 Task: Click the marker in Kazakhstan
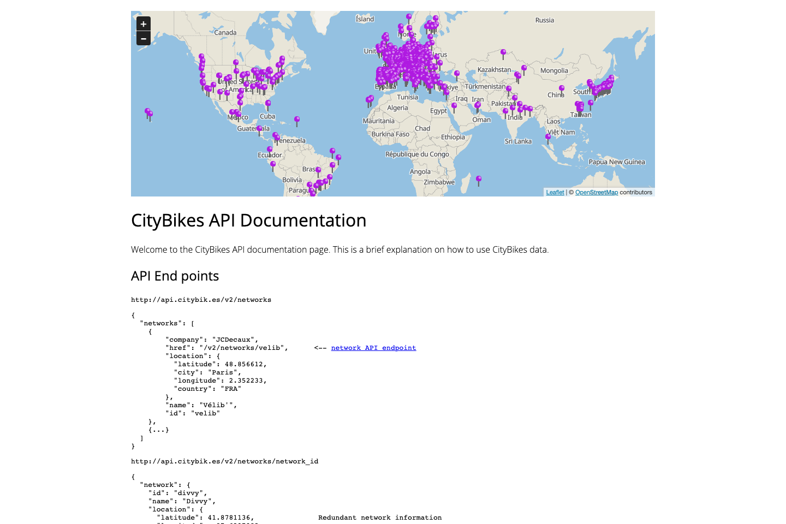503,53
